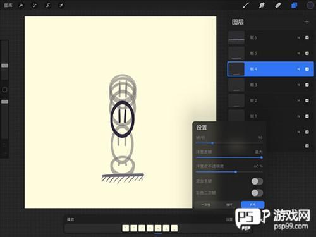This screenshot has height=237, width=316.
Task: Choose the 一次性 one-shot playback option
Action: click(x=206, y=205)
